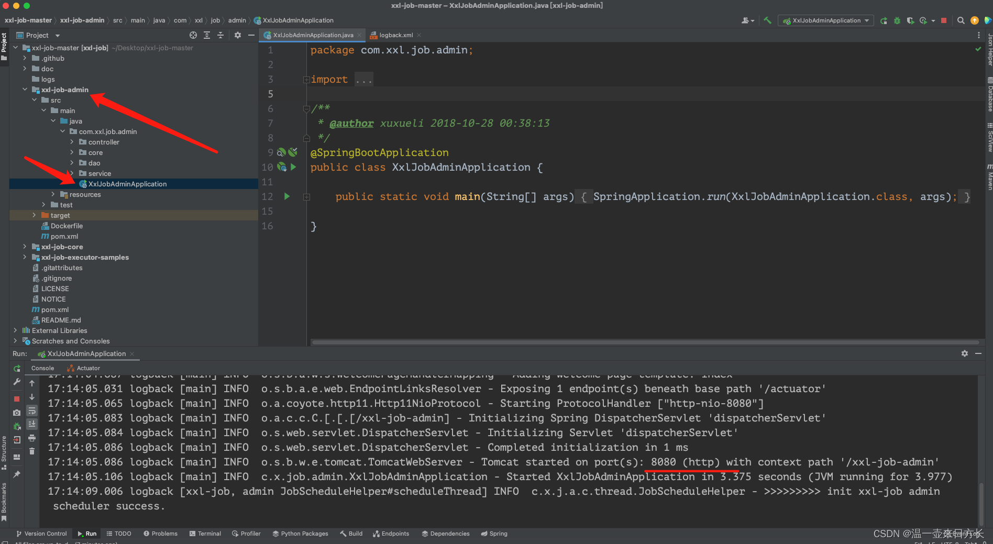
Task: Open the user accounts dropdown icon
Action: click(x=747, y=20)
